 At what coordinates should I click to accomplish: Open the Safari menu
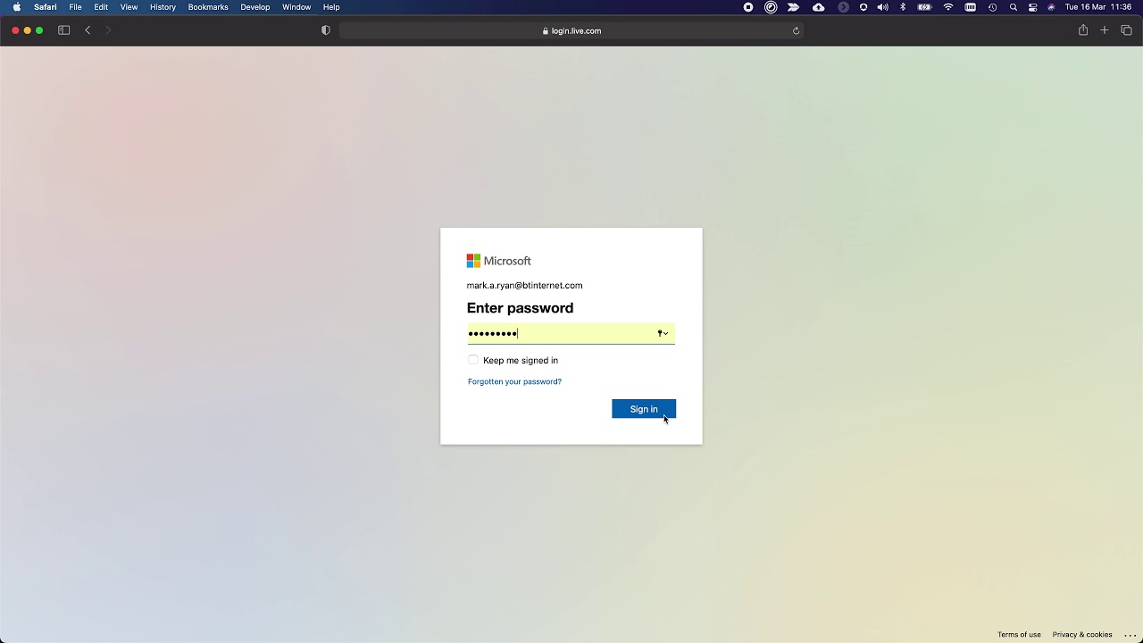pos(46,7)
